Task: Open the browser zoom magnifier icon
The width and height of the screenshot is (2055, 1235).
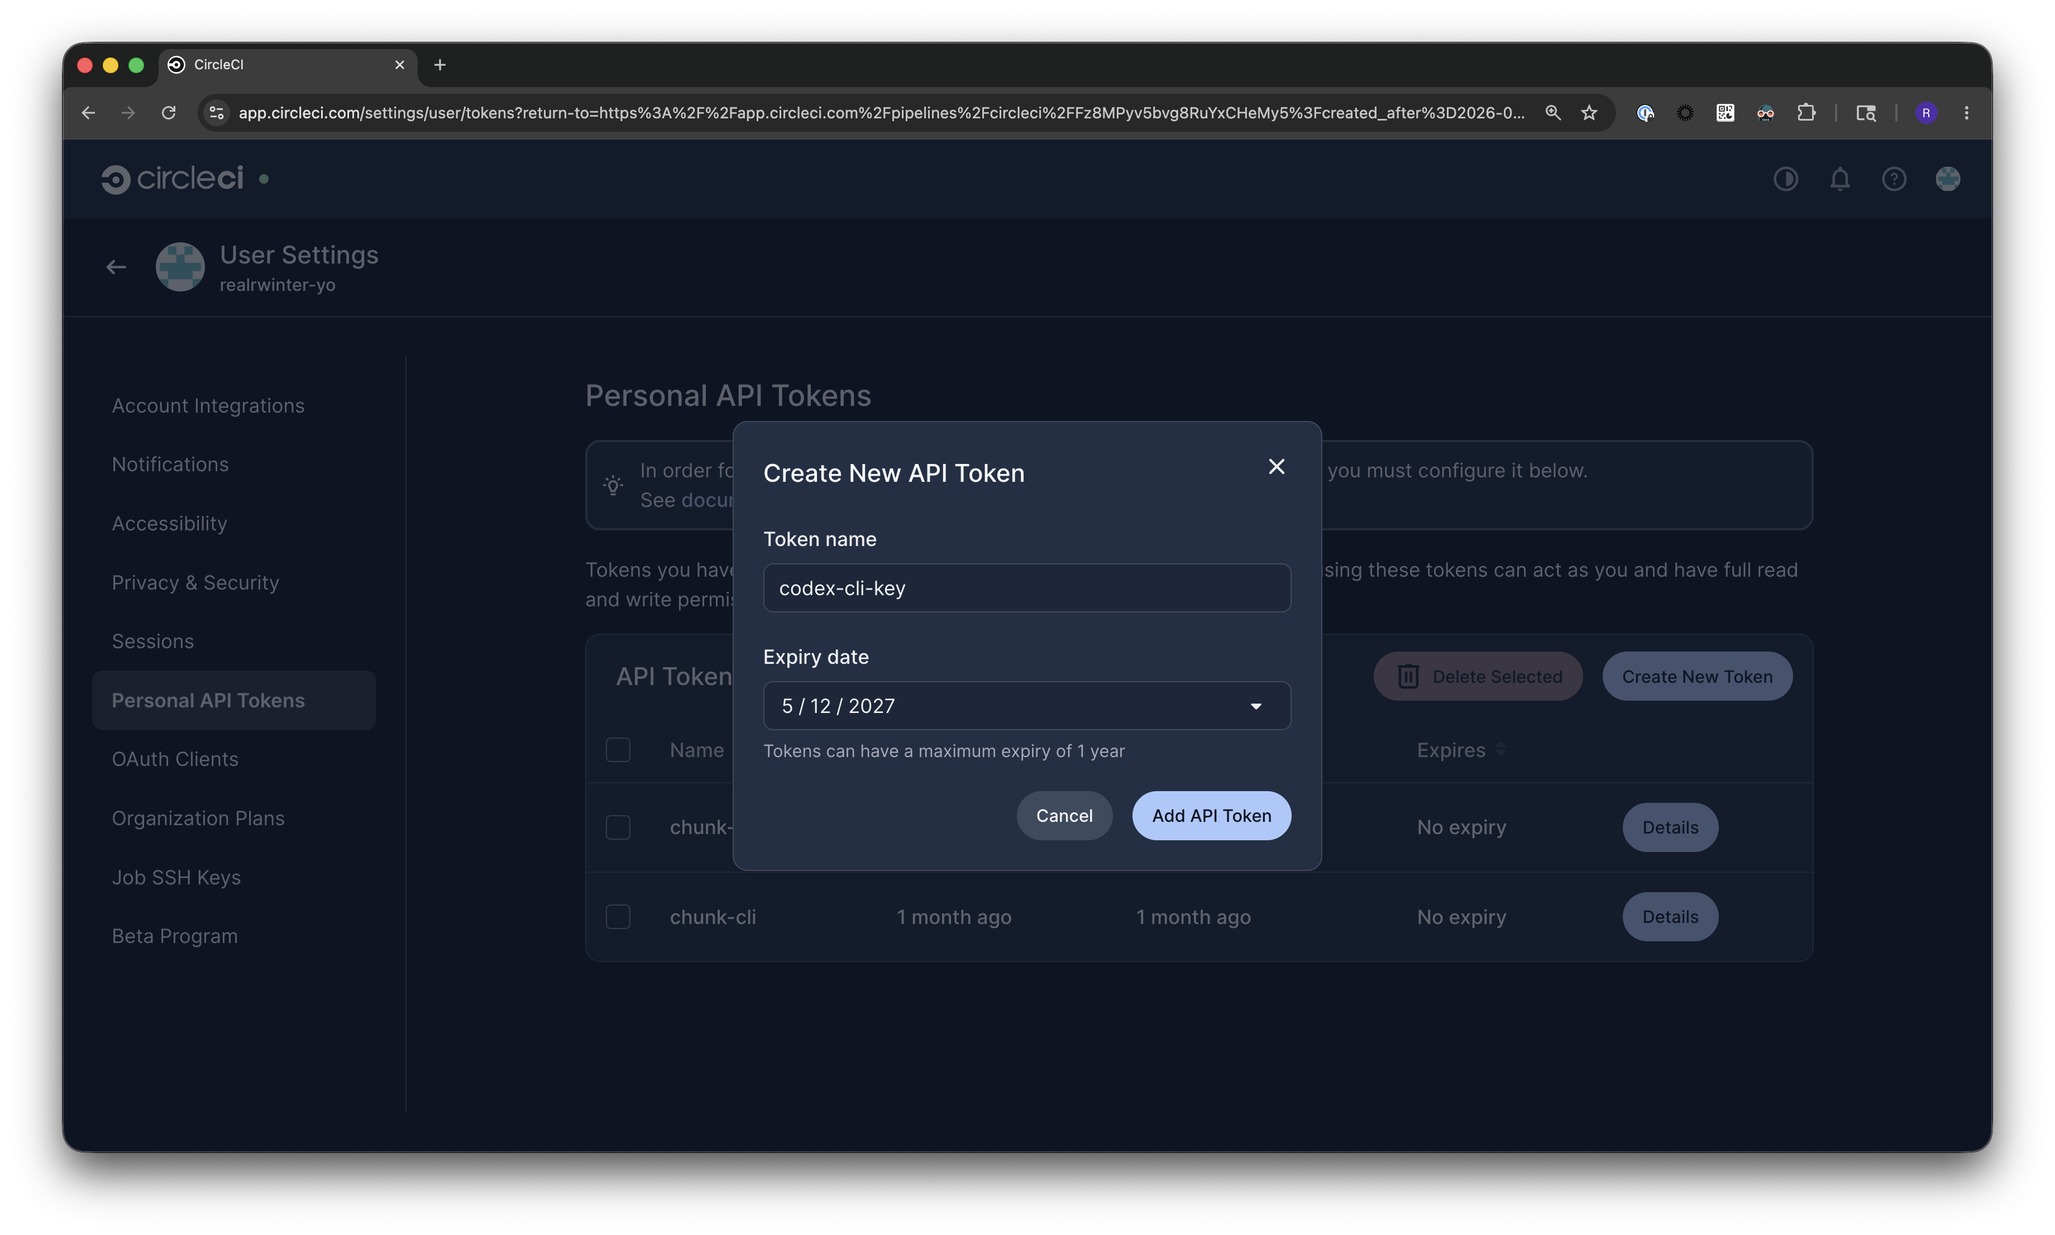Action: pyautogui.click(x=1552, y=112)
